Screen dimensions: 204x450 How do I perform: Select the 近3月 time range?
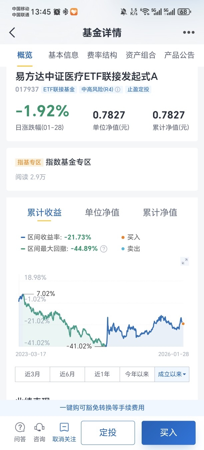coord(32,374)
